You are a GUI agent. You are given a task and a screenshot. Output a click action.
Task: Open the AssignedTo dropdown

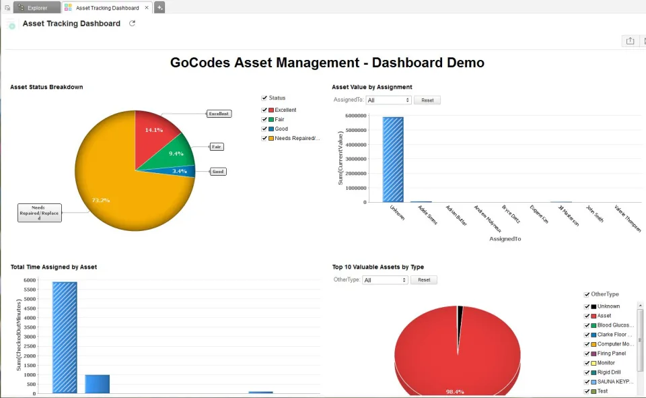click(x=388, y=100)
